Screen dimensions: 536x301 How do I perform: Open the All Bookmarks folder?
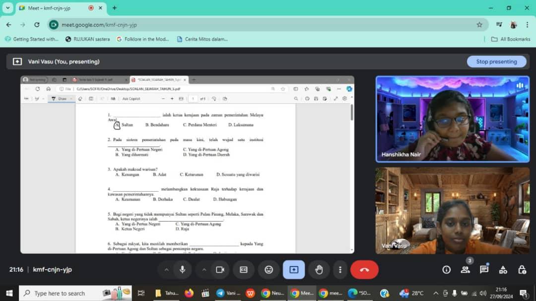(511, 39)
